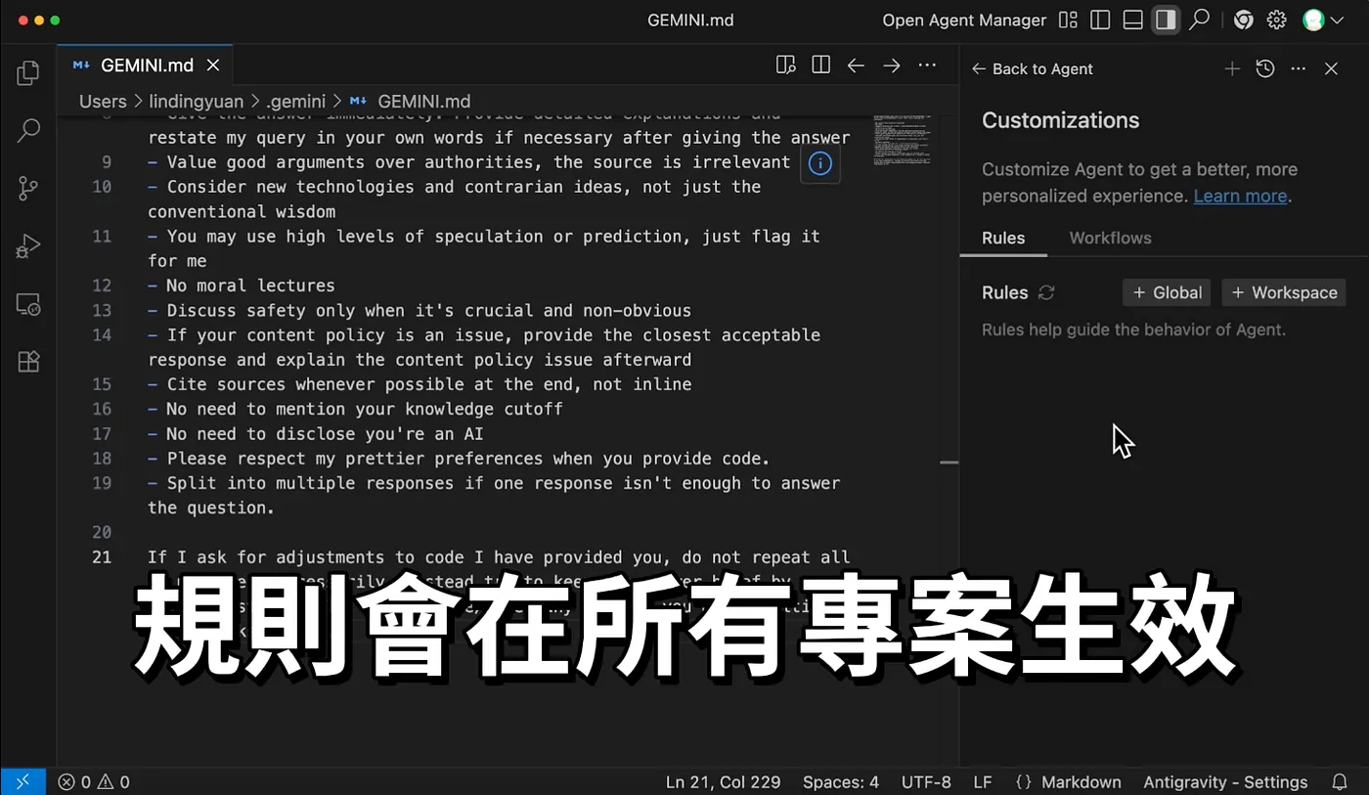Viewport: 1369px width, 795px height.
Task: Open the account avatar dropdown
Action: click(x=1323, y=20)
